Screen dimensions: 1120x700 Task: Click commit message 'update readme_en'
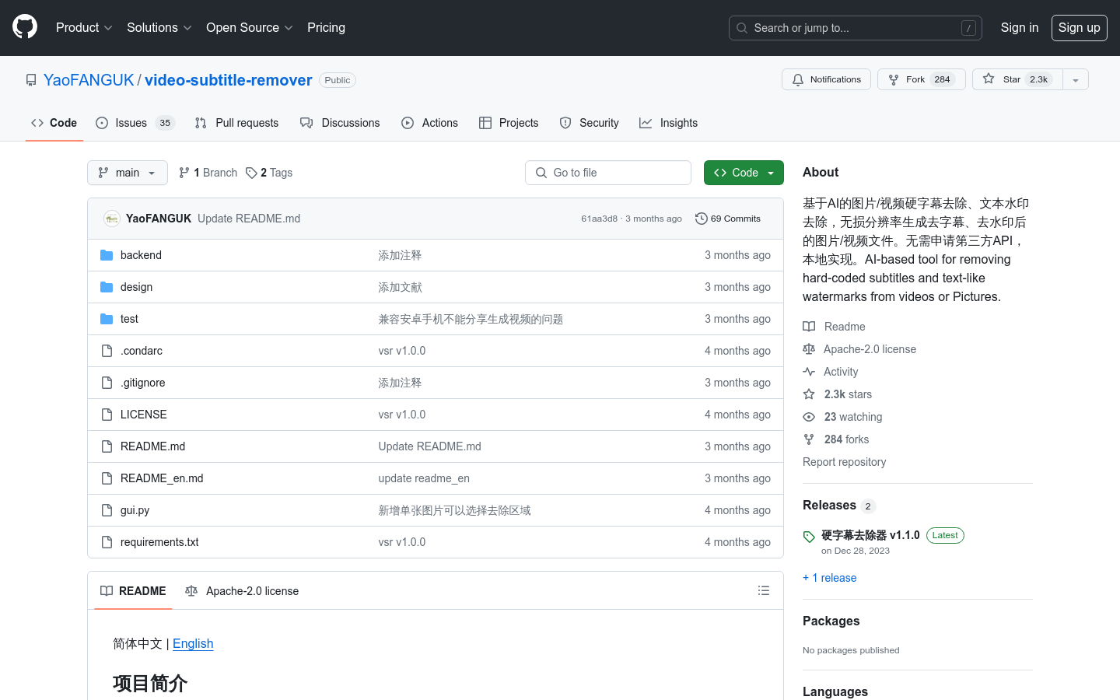(x=424, y=478)
